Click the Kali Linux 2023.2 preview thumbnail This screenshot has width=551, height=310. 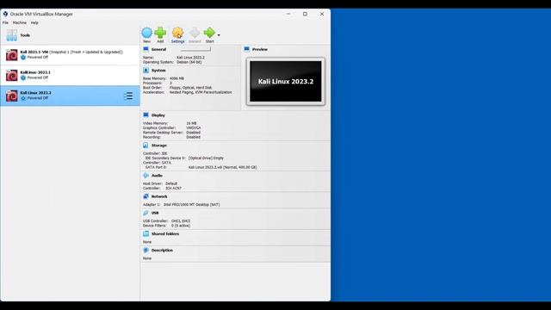[285, 81]
